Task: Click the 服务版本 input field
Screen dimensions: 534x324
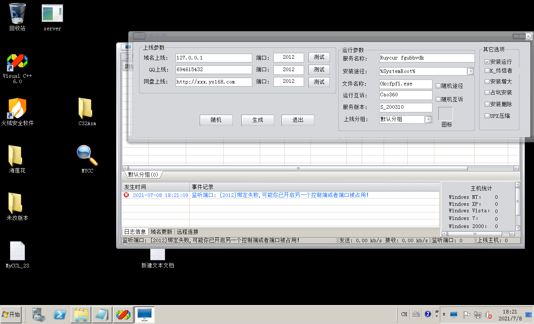Action: tap(406, 107)
